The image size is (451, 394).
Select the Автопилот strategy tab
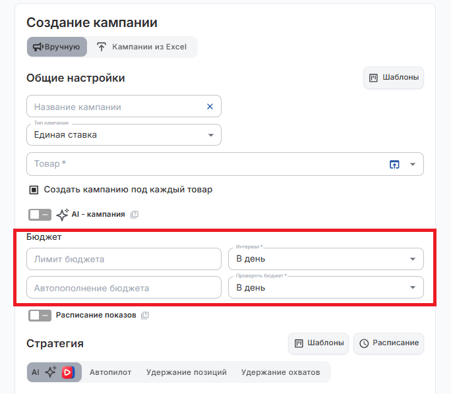111,372
